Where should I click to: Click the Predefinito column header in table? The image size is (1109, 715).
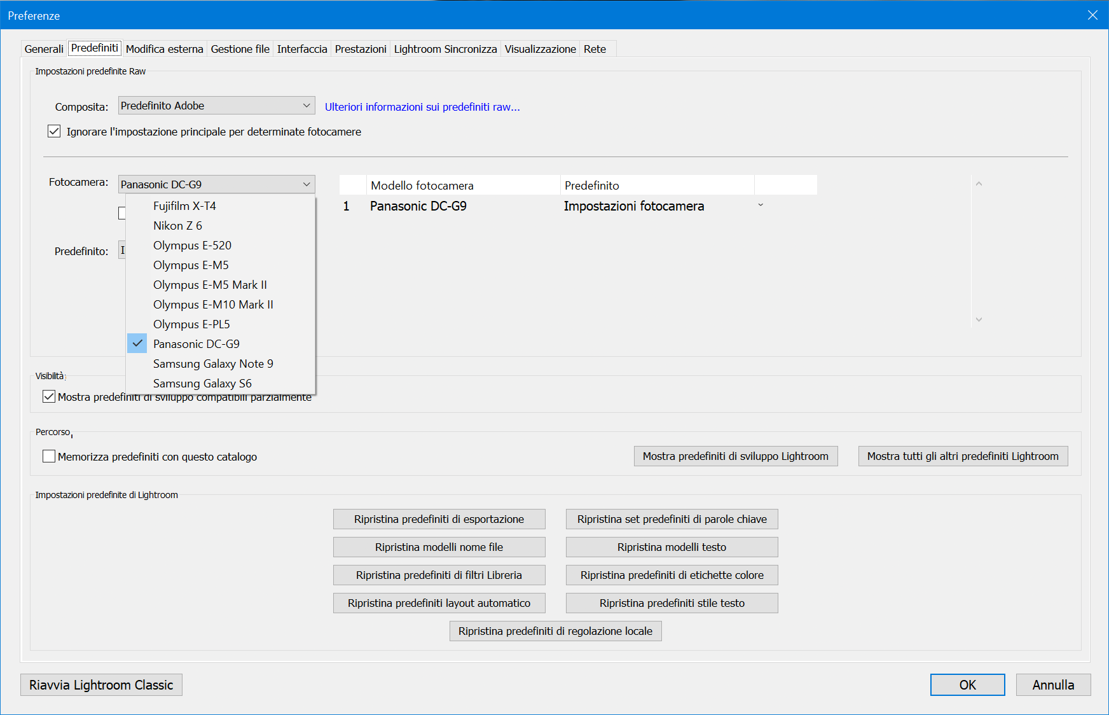658,185
